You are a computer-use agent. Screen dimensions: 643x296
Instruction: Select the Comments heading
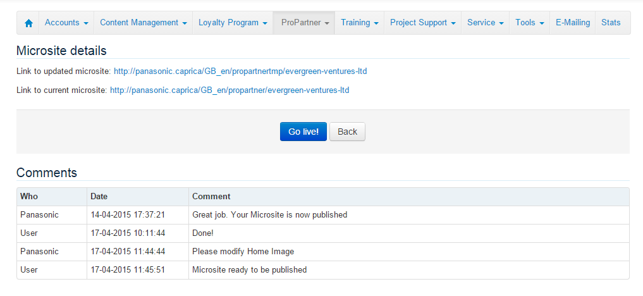pyautogui.click(x=47, y=173)
